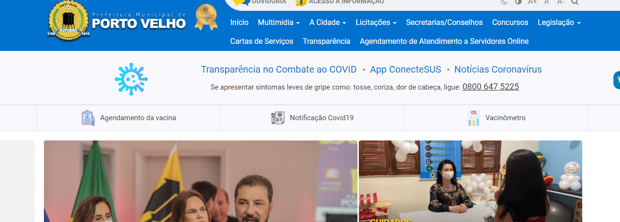Viewport: 620px width, 222px height.
Task: Open main news photo with flags
Action: (x=201, y=181)
